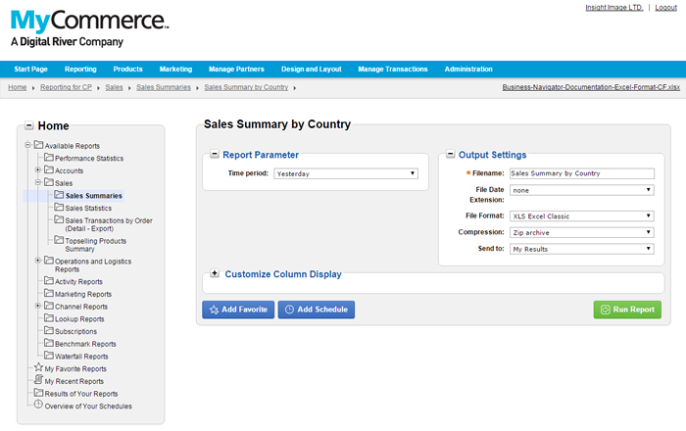Click the green Run Report button
The height and width of the screenshot is (431, 686).
(627, 310)
